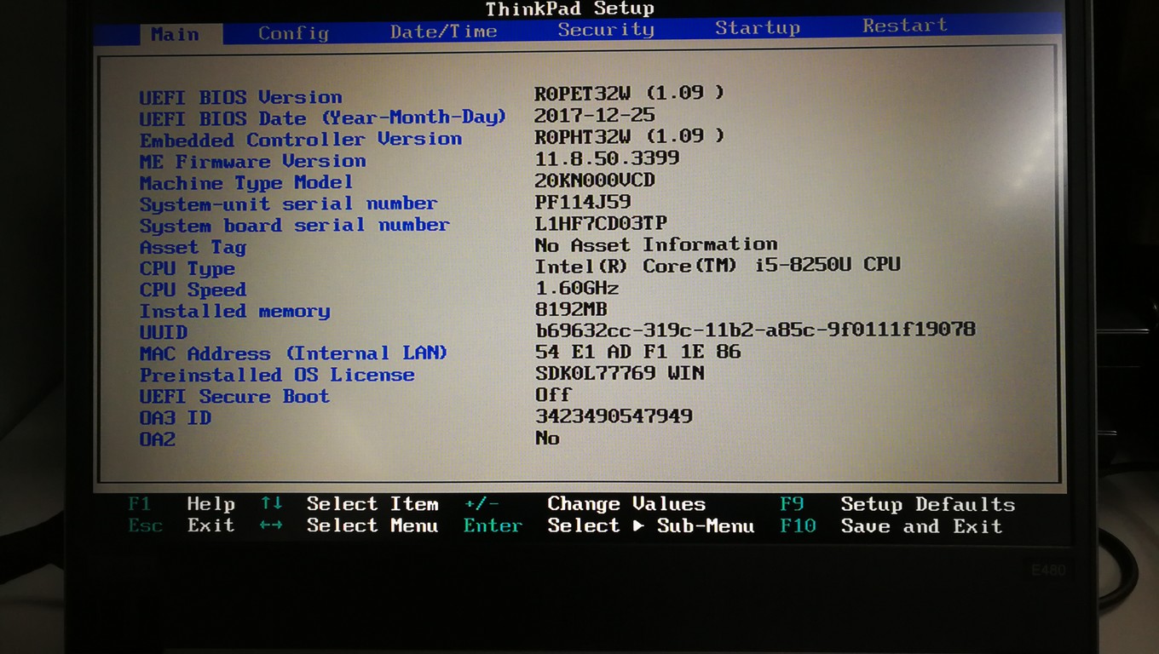Select the CPU Type label
The height and width of the screenshot is (654, 1159).
187,269
